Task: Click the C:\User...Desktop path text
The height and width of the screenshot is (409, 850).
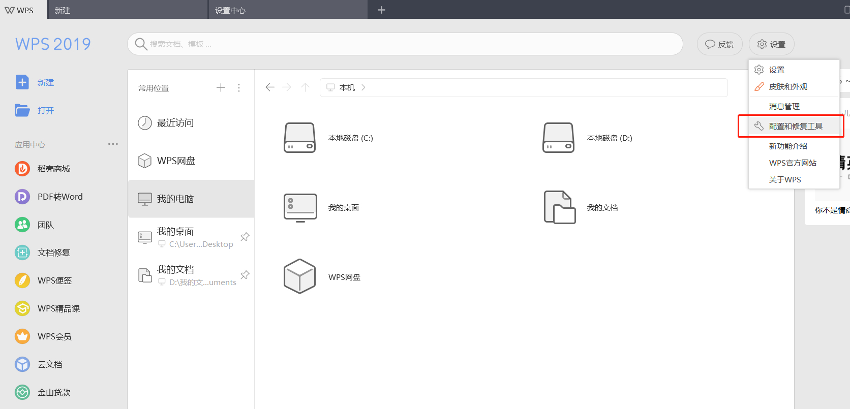Action: (x=201, y=244)
